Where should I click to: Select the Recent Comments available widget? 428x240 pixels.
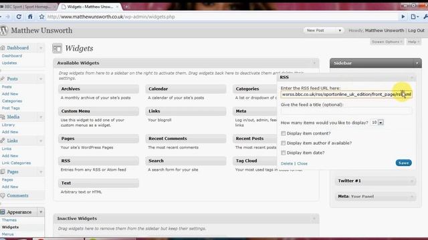[186, 139]
